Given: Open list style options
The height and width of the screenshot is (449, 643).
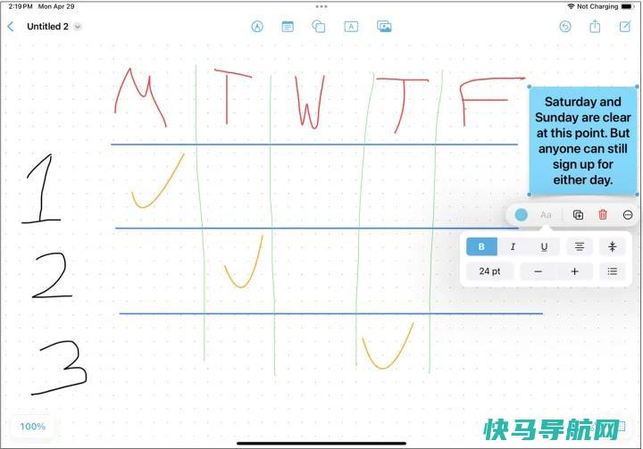Looking at the screenshot, I should [613, 271].
